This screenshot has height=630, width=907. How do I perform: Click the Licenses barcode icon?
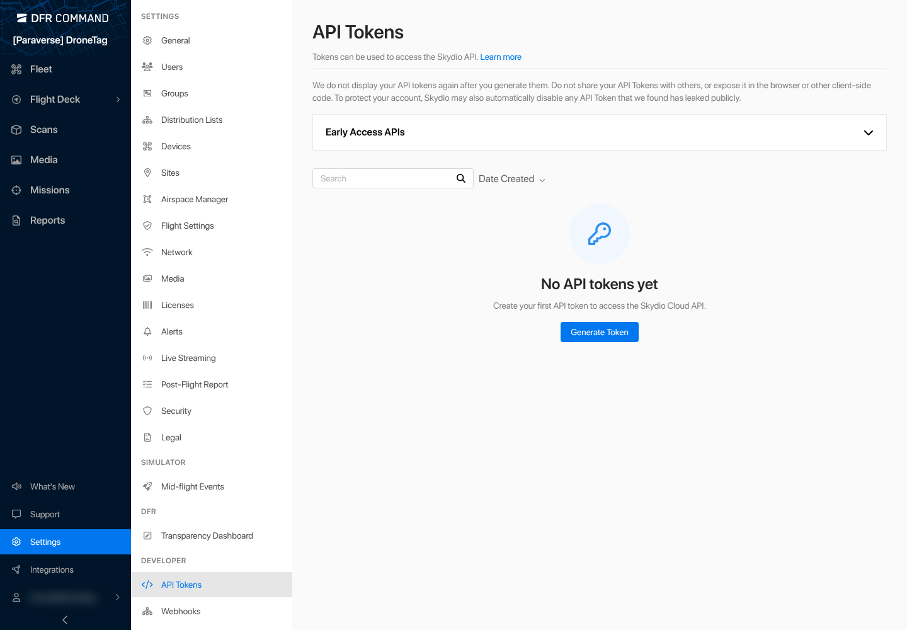147,305
